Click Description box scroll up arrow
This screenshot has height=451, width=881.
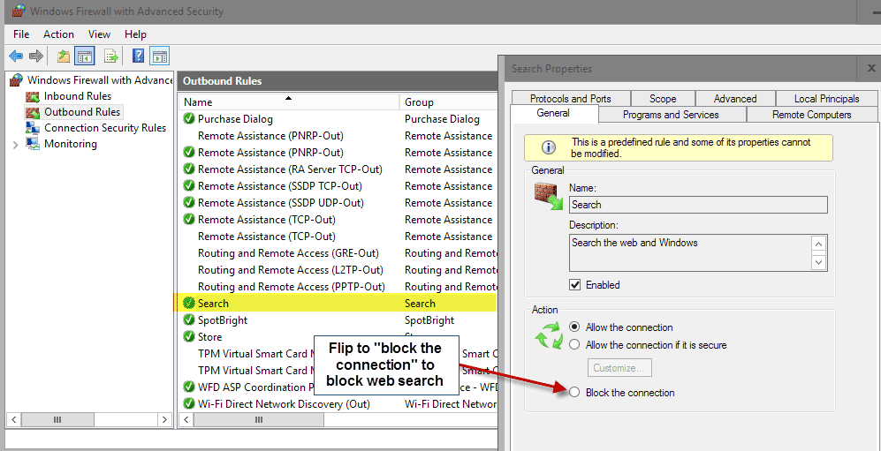[820, 244]
